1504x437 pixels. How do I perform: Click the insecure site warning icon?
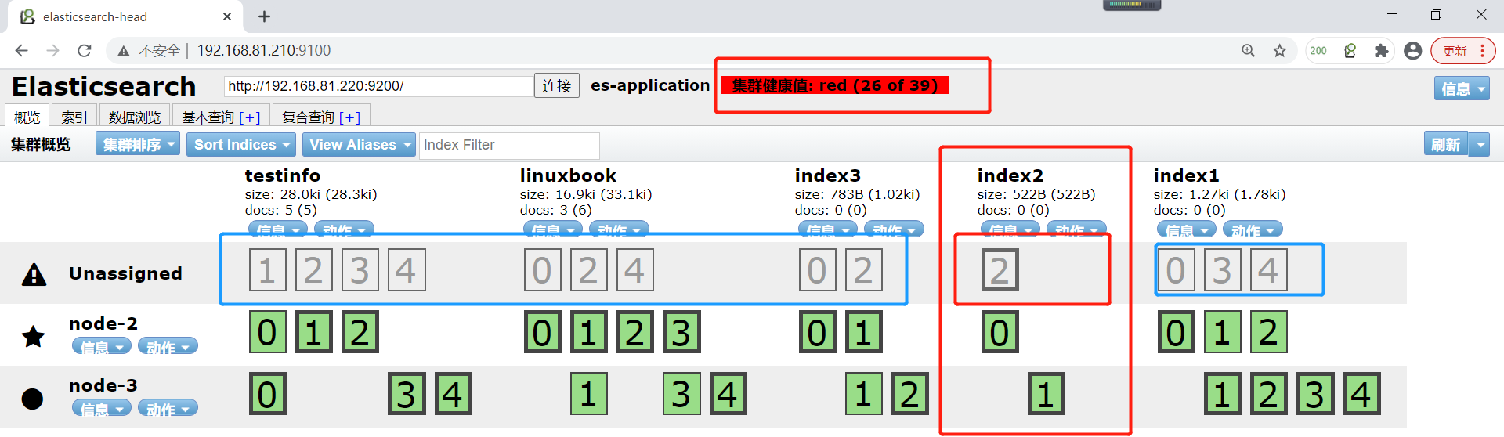(124, 51)
